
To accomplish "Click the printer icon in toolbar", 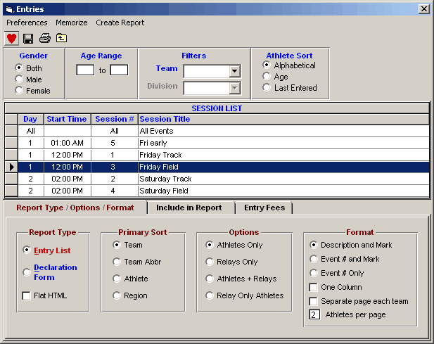I will (x=45, y=38).
